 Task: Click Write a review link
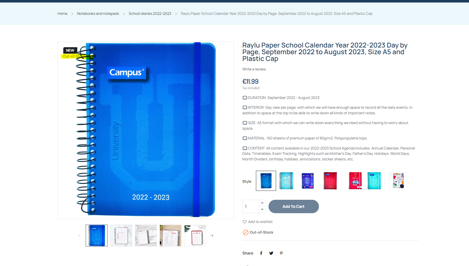pyautogui.click(x=254, y=69)
